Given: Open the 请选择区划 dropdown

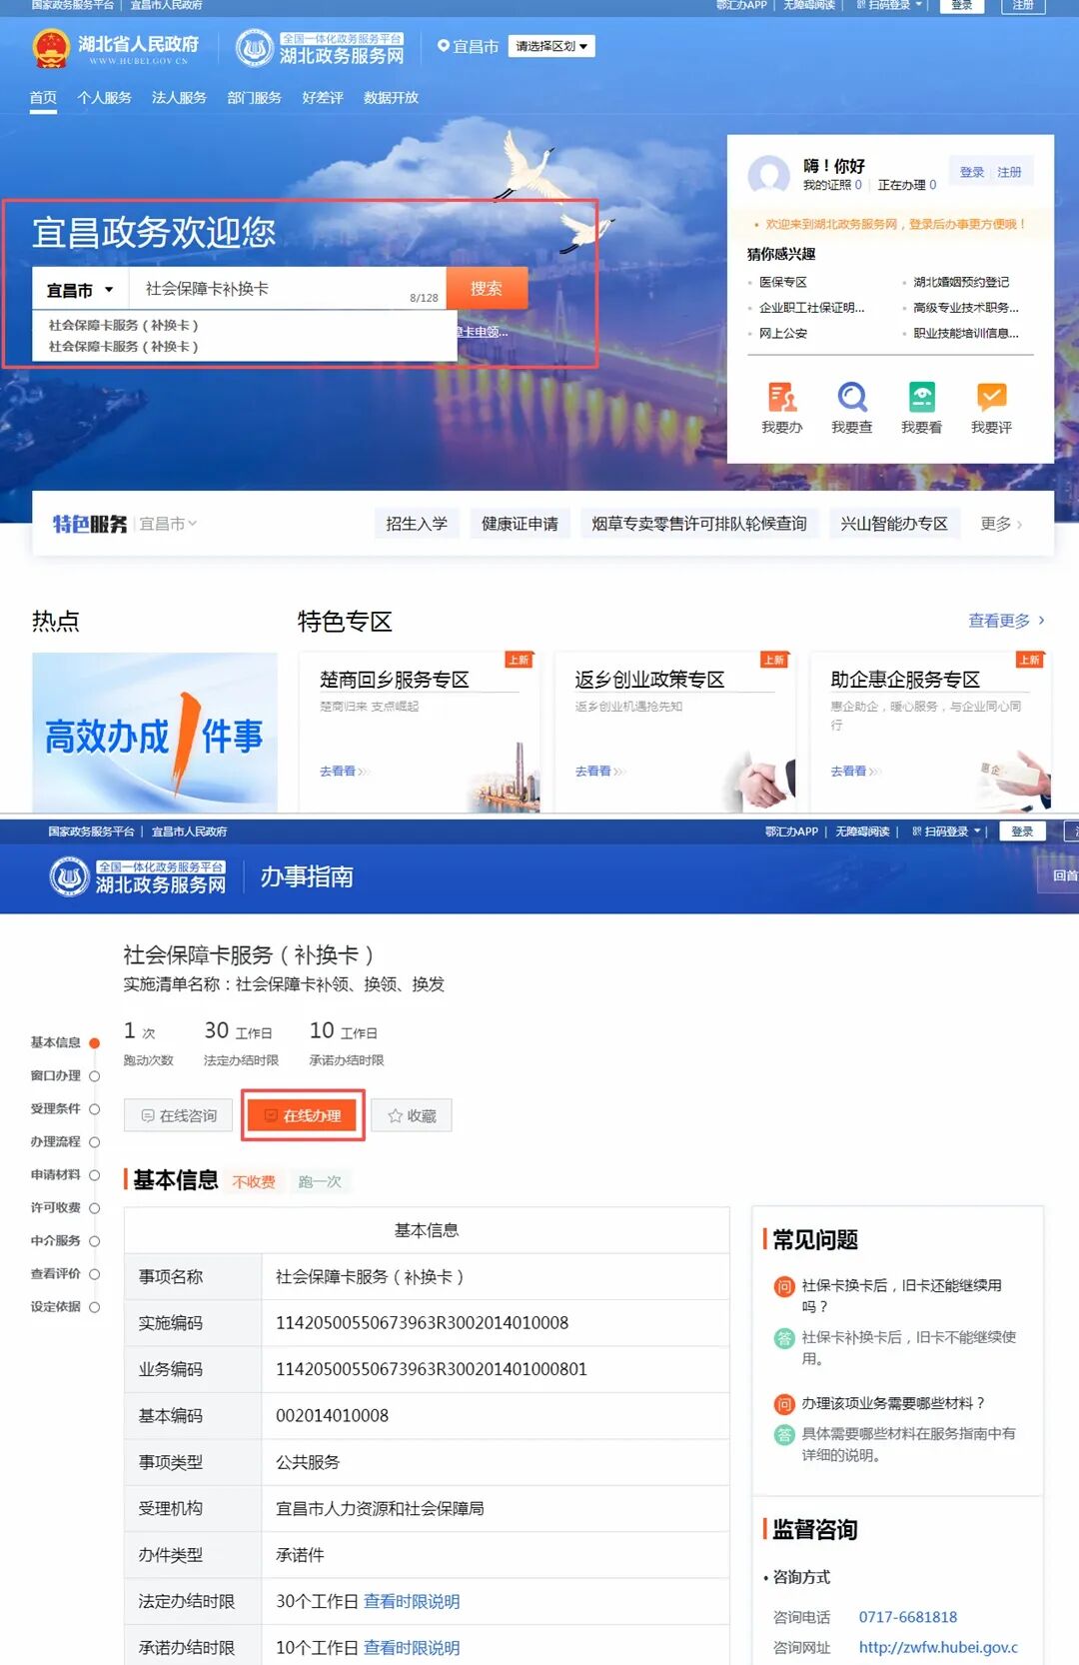Looking at the screenshot, I should [551, 46].
